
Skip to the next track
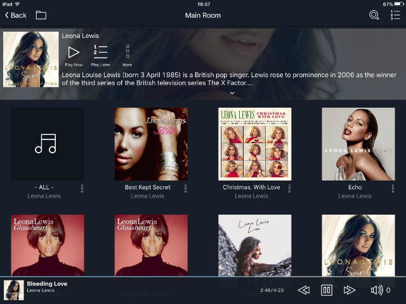pos(350,290)
